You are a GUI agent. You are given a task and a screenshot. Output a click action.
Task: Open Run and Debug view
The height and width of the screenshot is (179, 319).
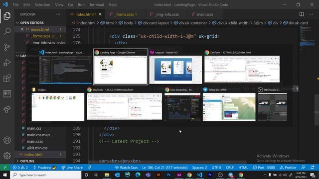tap(7, 63)
